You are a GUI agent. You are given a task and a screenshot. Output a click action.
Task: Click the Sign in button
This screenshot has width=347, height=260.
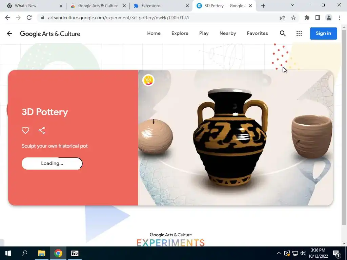324,34
